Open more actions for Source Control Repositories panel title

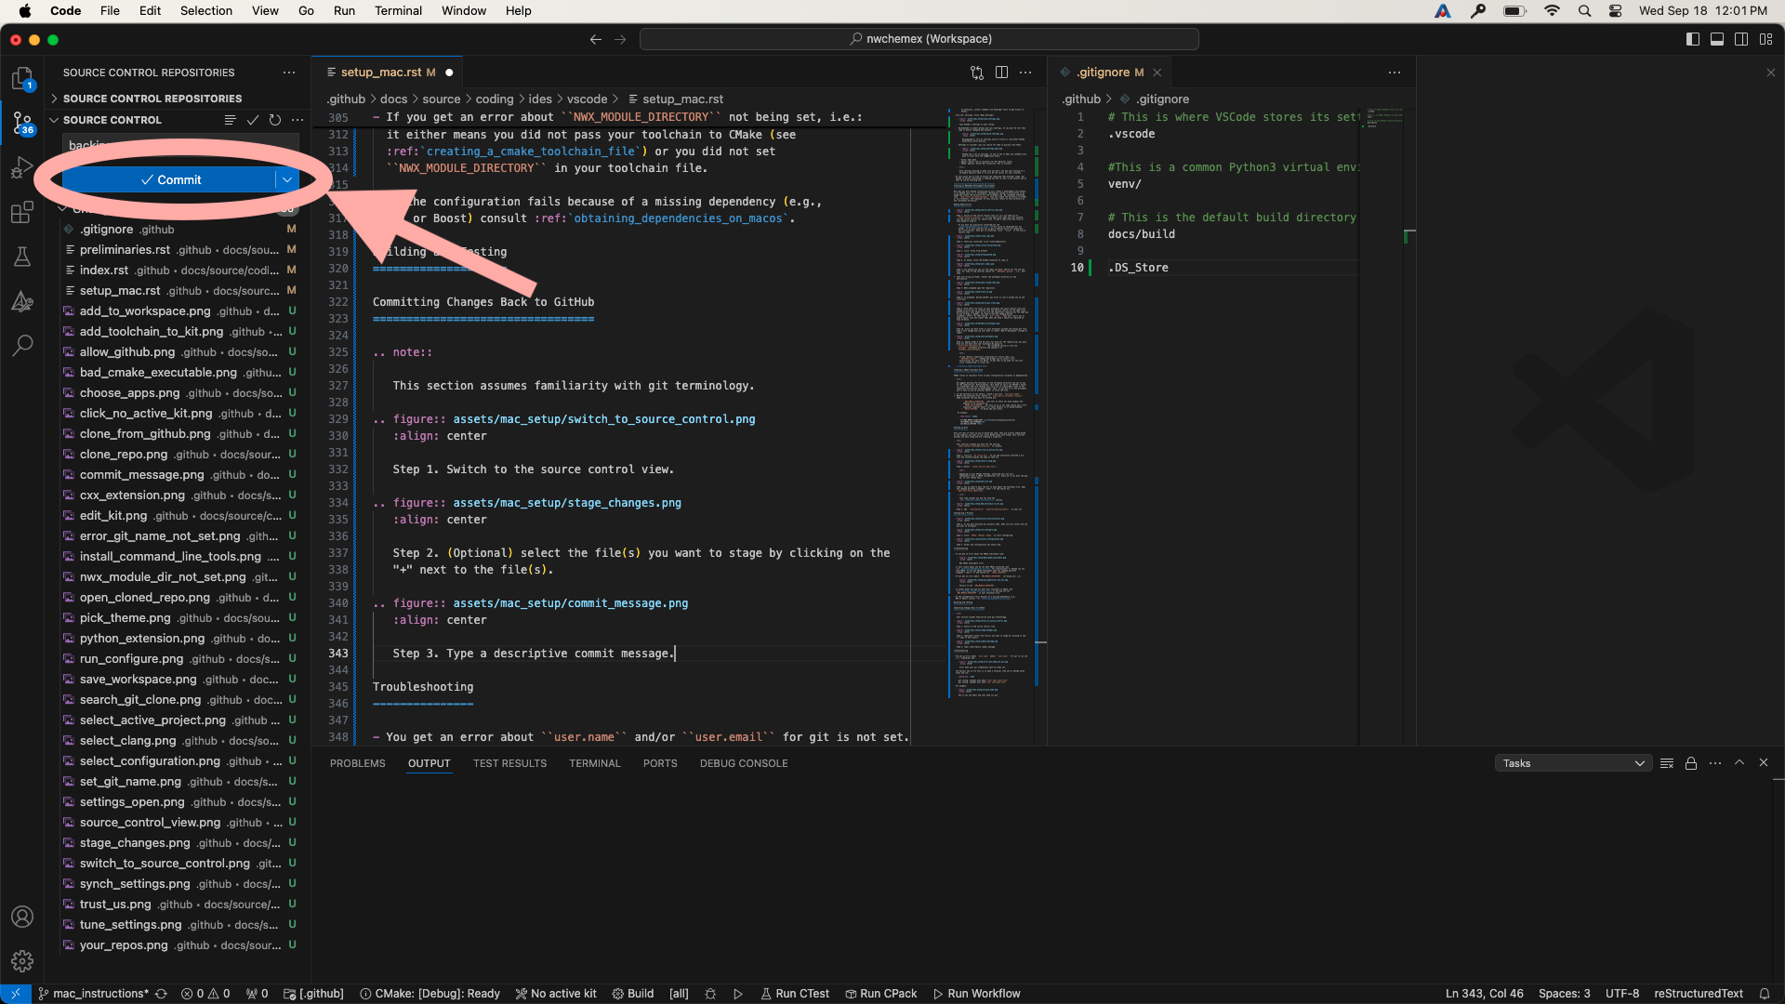[x=289, y=73]
